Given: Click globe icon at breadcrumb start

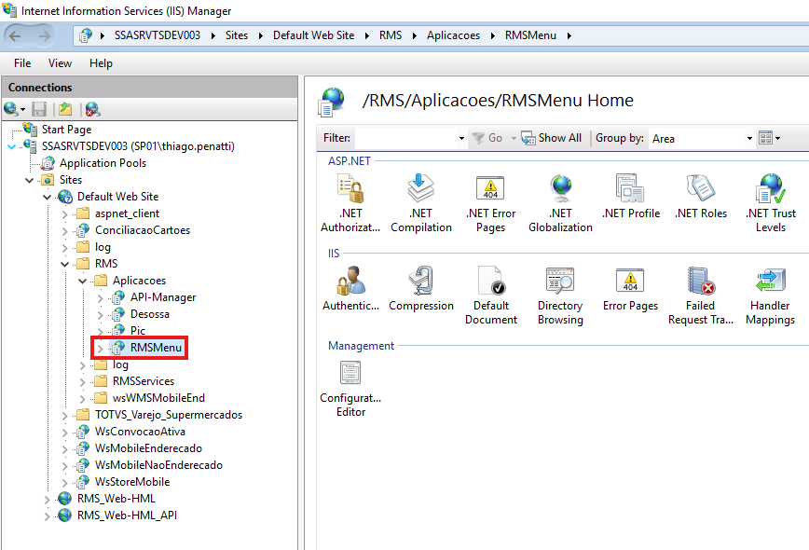Looking at the screenshot, I should [x=86, y=35].
